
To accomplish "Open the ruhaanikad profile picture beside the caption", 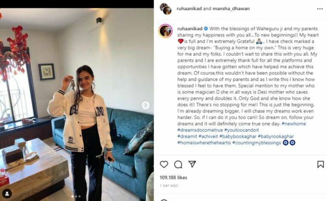I will pos(166,31).
